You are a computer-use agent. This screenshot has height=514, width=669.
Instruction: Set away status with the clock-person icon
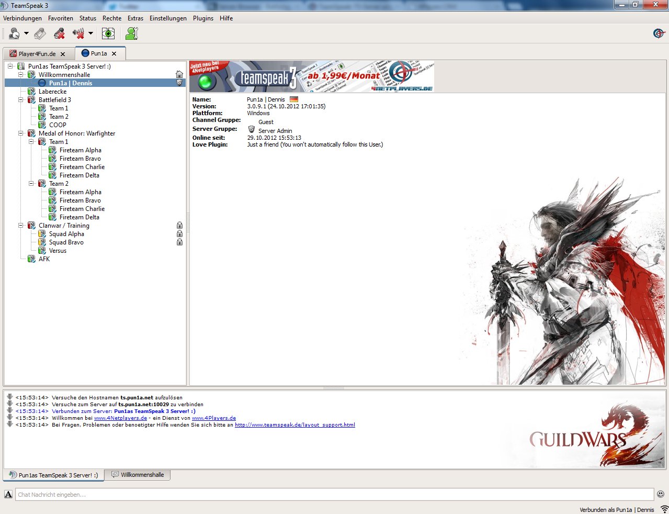click(14, 33)
